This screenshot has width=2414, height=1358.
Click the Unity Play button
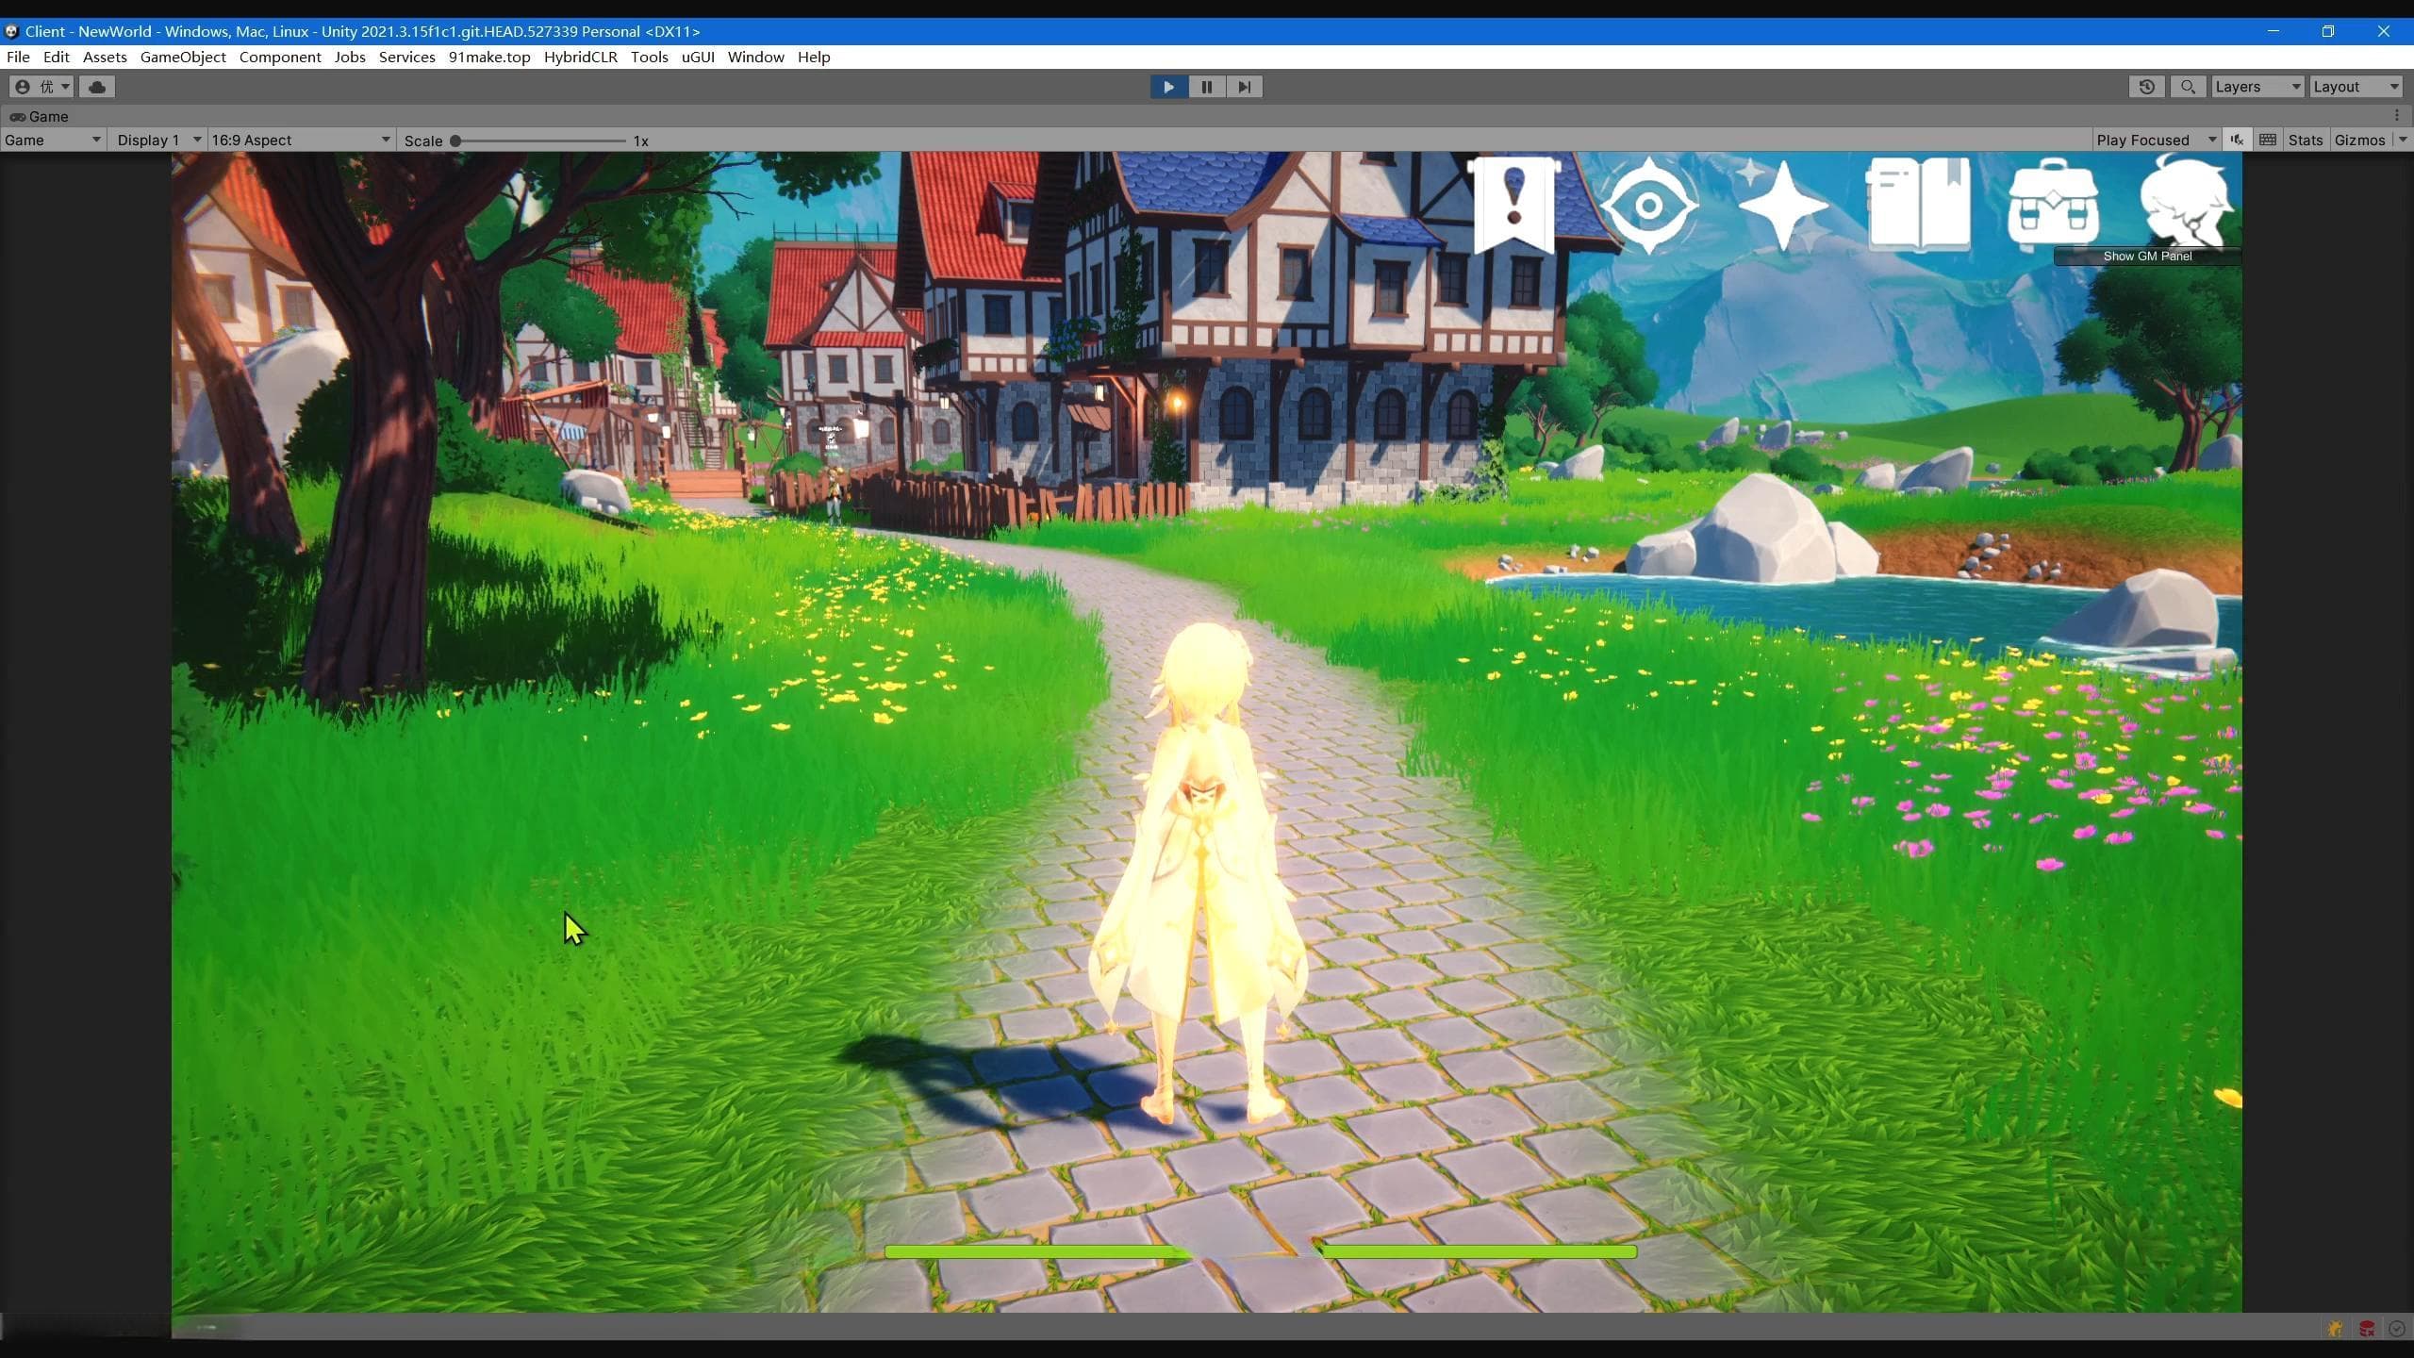pyautogui.click(x=1168, y=87)
